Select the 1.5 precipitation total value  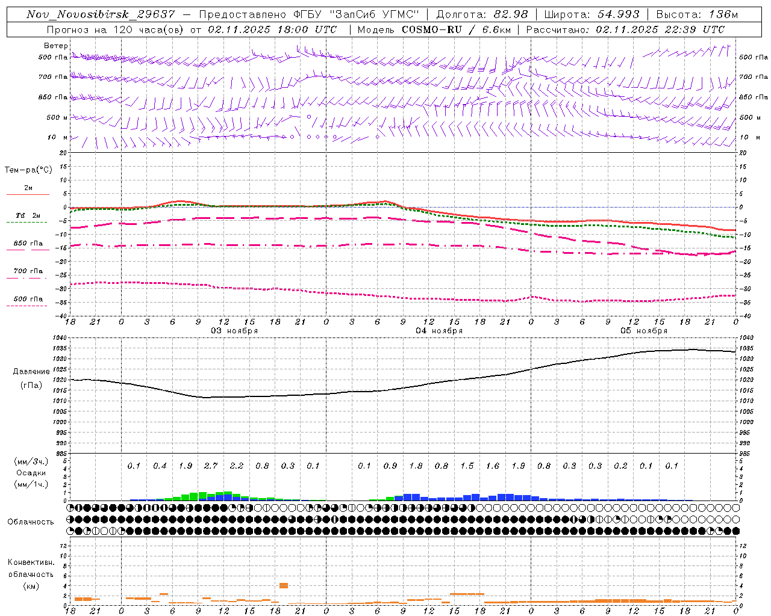[467, 466]
